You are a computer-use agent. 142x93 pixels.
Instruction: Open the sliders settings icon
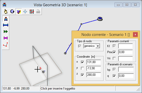pos(32,11)
